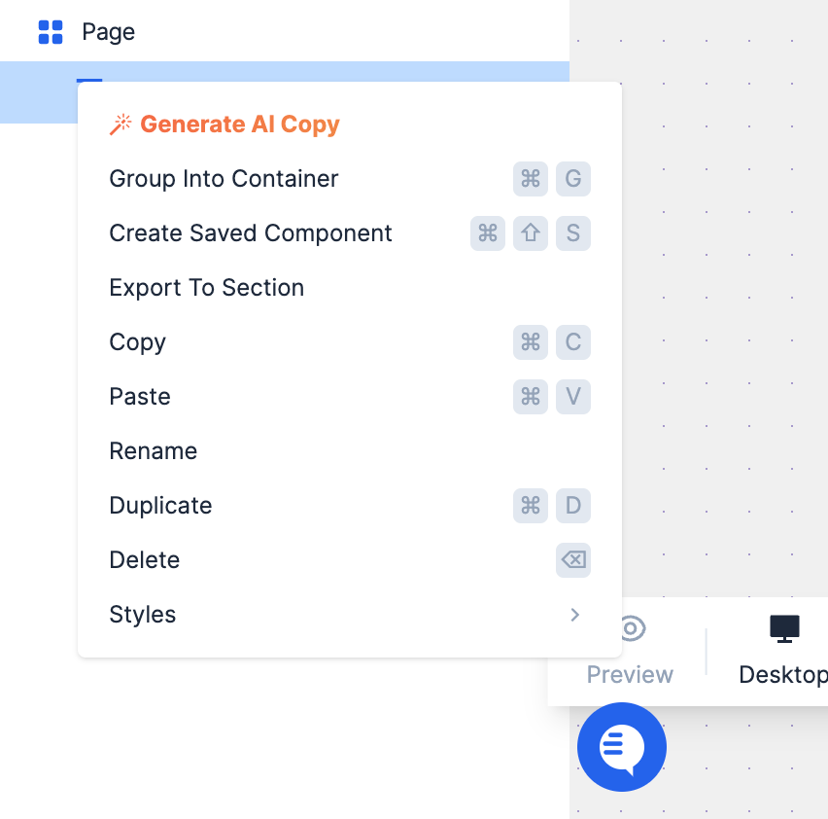828x819 pixels.
Task: Select Generate AI Copy
Action: [x=239, y=125]
